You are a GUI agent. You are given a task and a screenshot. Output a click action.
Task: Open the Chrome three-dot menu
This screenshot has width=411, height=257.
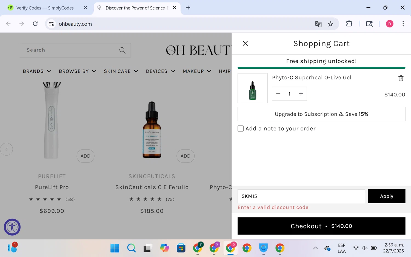point(403,24)
